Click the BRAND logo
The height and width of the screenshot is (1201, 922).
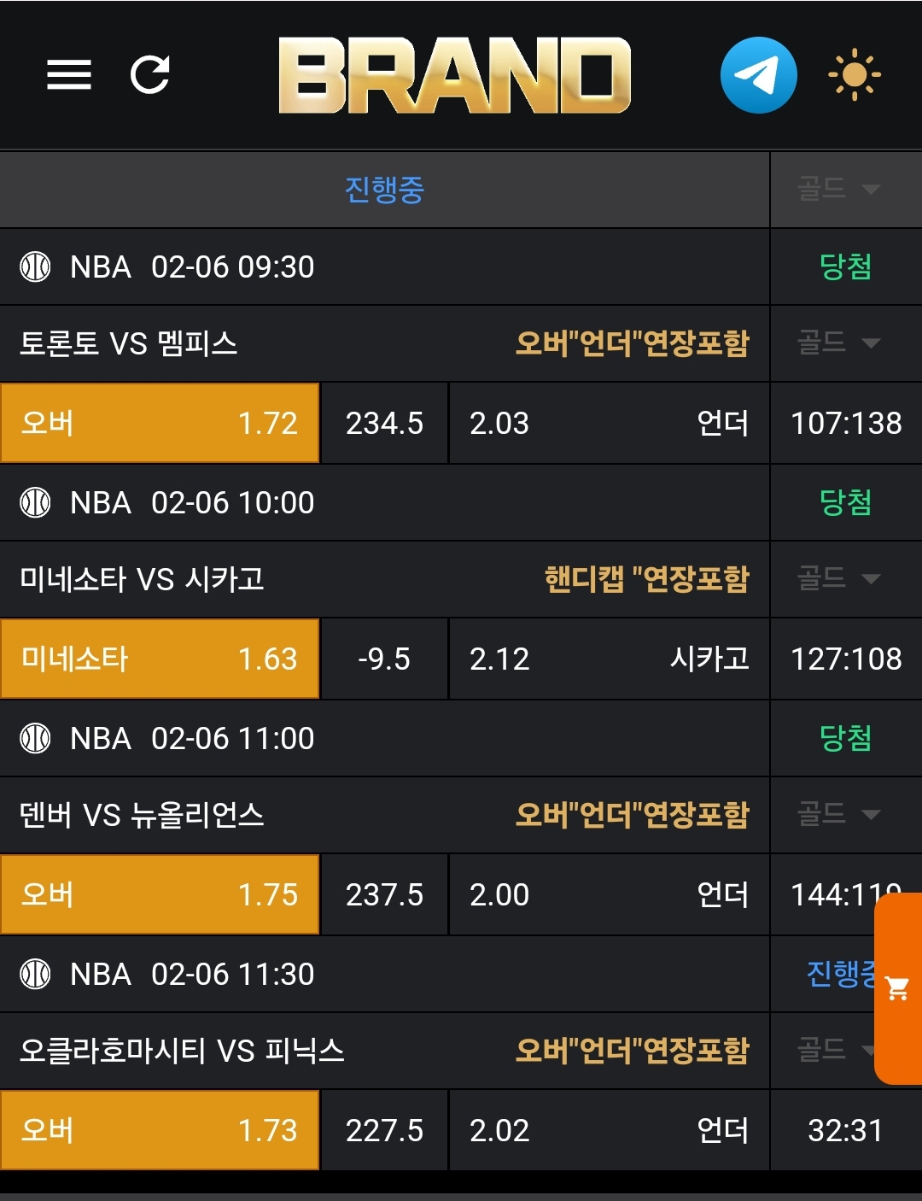pos(454,75)
